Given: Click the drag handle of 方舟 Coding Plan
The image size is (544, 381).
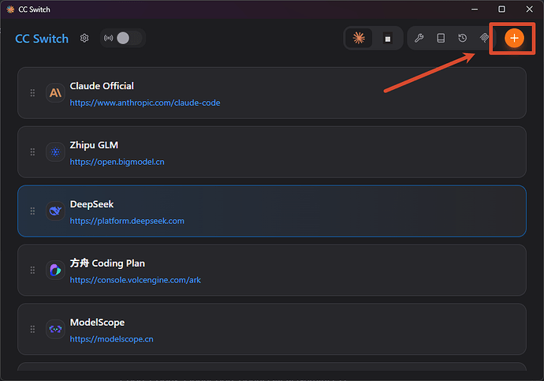Looking at the screenshot, I should tap(32, 270).
